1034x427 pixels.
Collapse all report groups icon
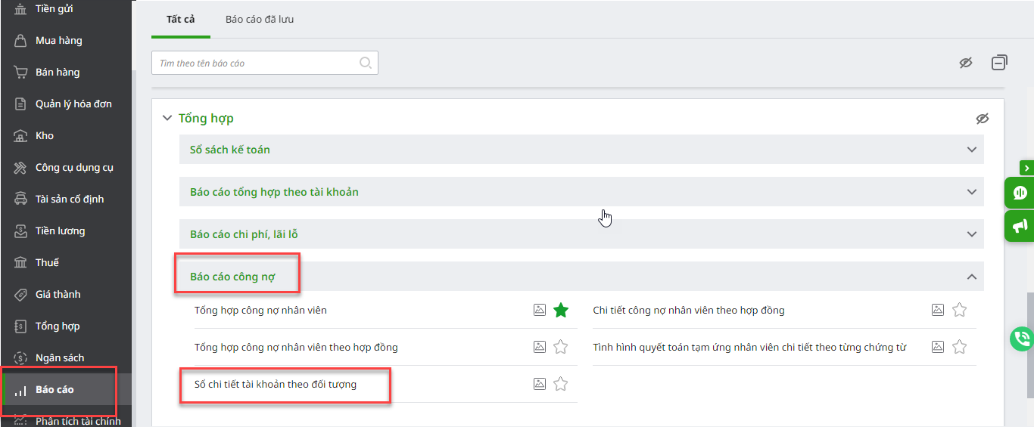(x=999, y=63)
